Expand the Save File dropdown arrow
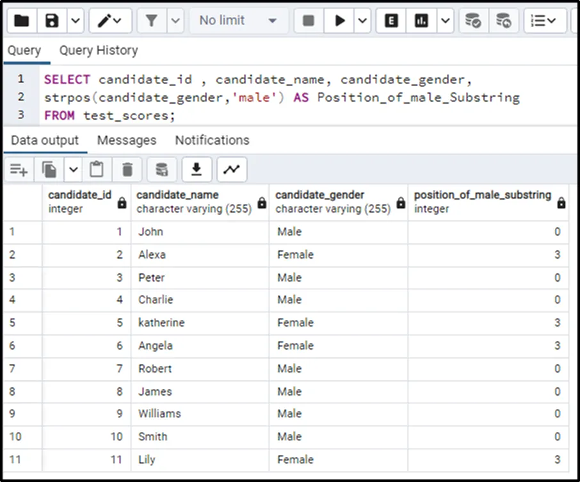Image resolution: width=580 pixels, height=482 pixels. pos(75,21)
